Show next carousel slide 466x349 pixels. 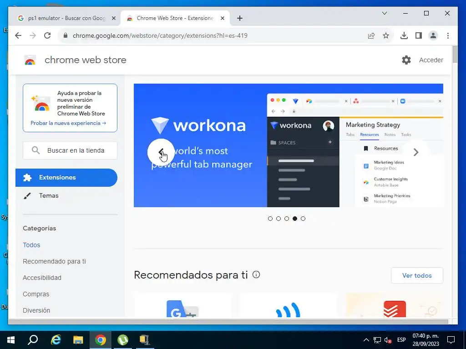(416, 152)
